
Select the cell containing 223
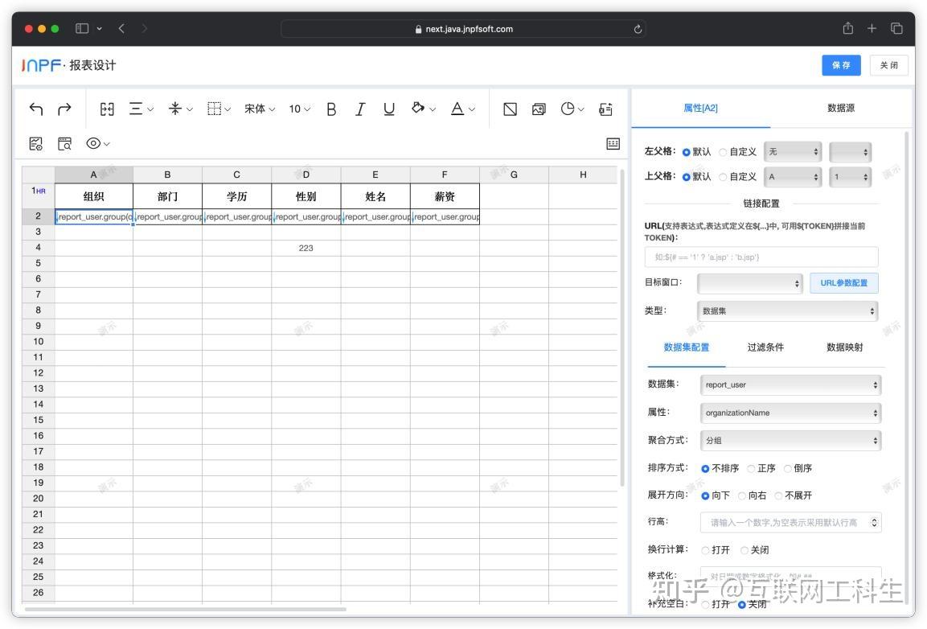tap(306, 248)
